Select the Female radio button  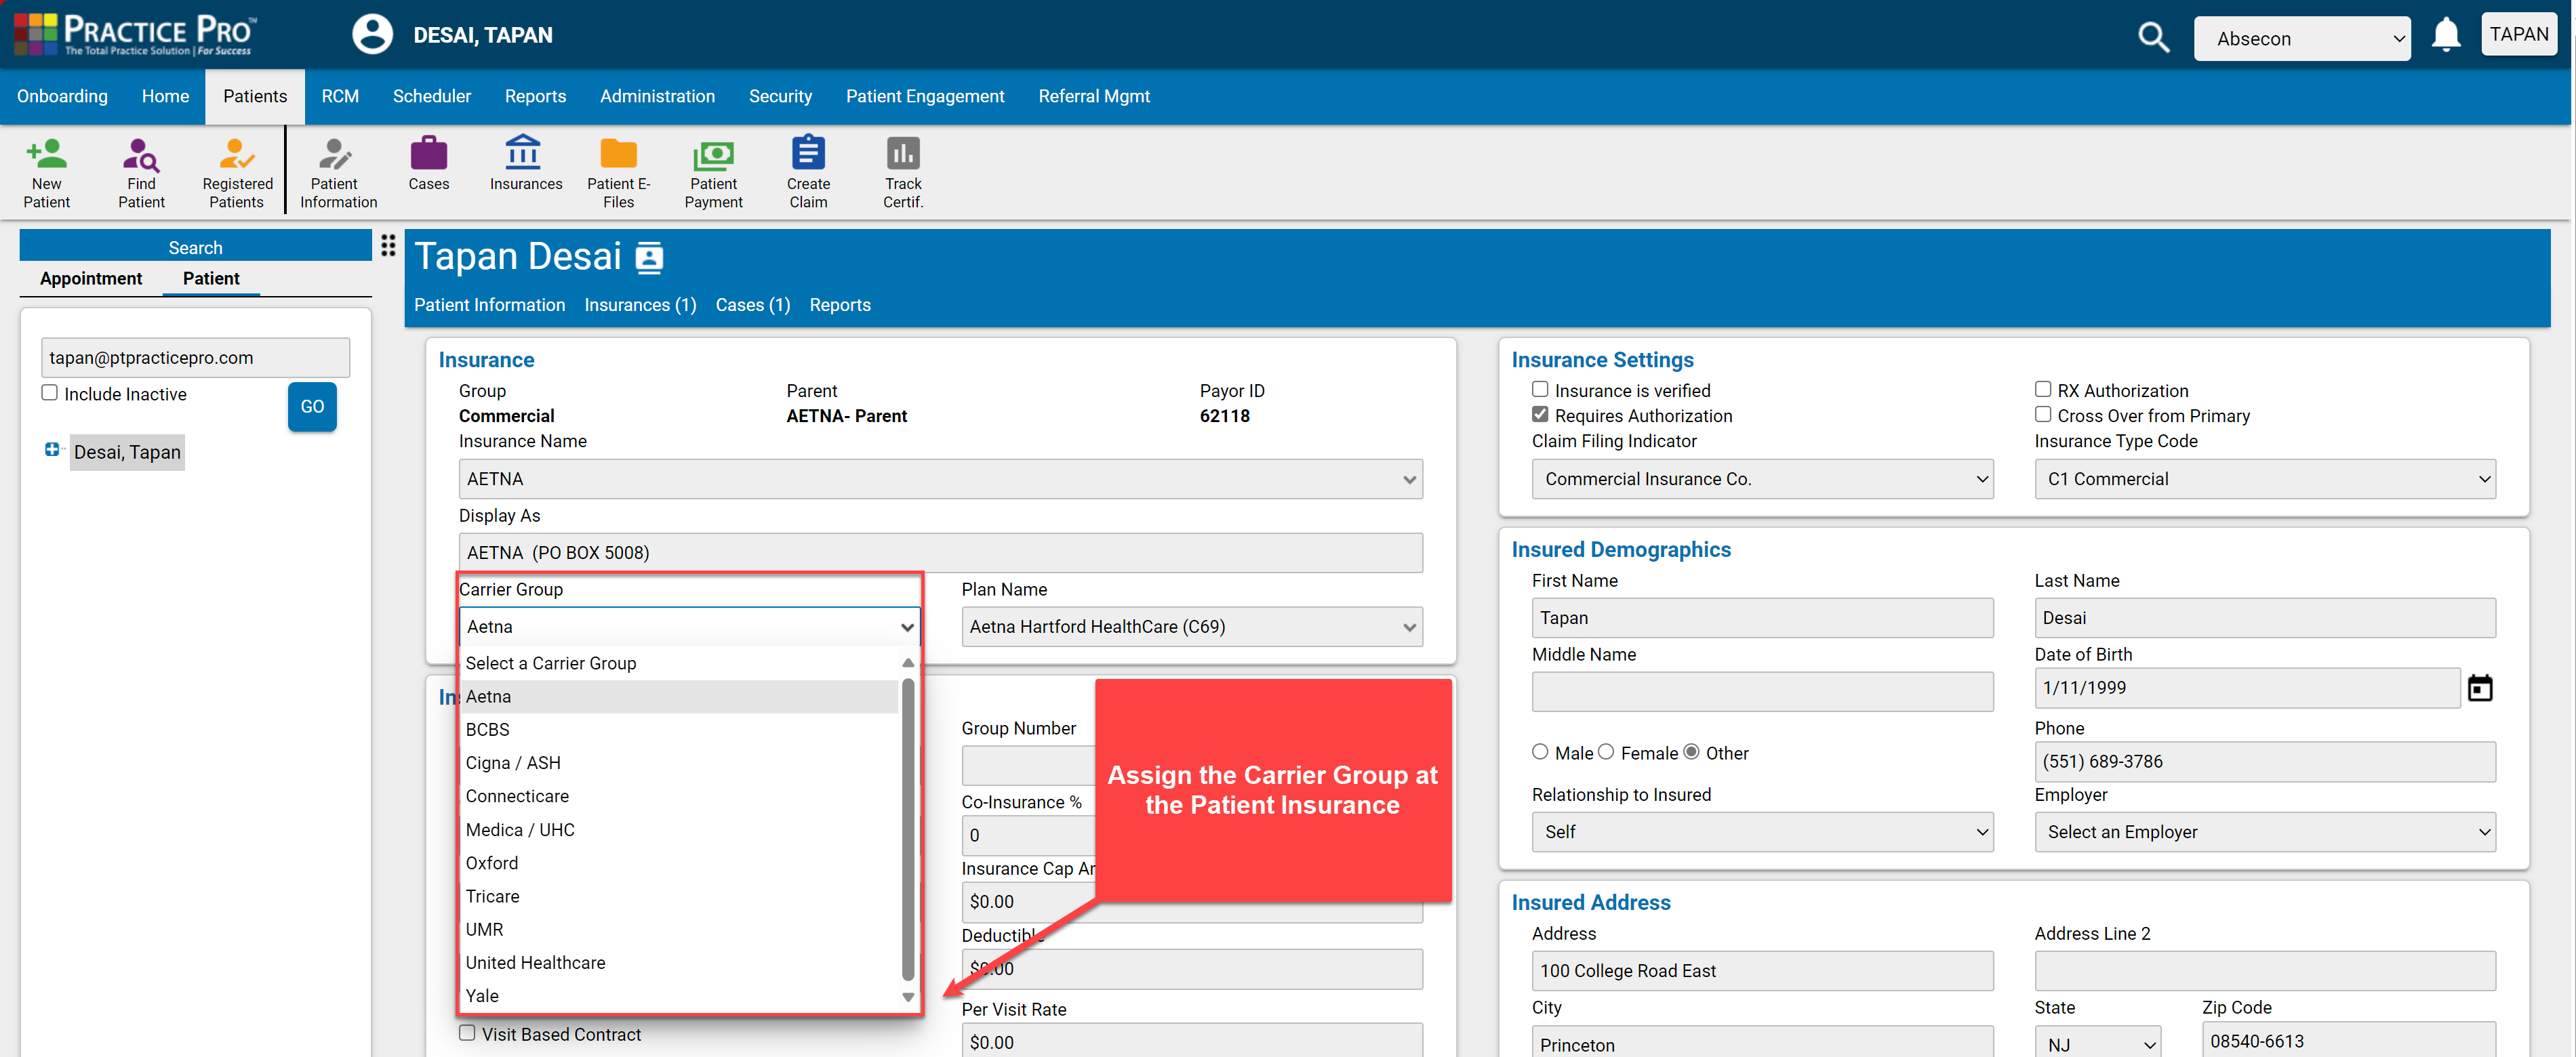pyautogui.click(x=1605, y=752)
